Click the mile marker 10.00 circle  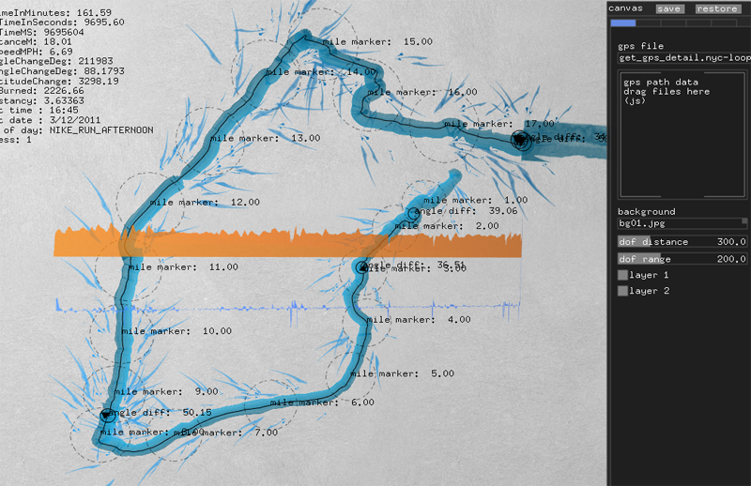pyautogui.click(x=117, y=331)
